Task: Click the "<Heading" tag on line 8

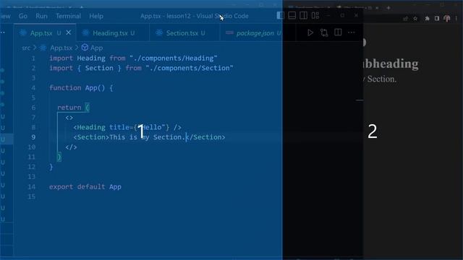Action: click(89, 127)
